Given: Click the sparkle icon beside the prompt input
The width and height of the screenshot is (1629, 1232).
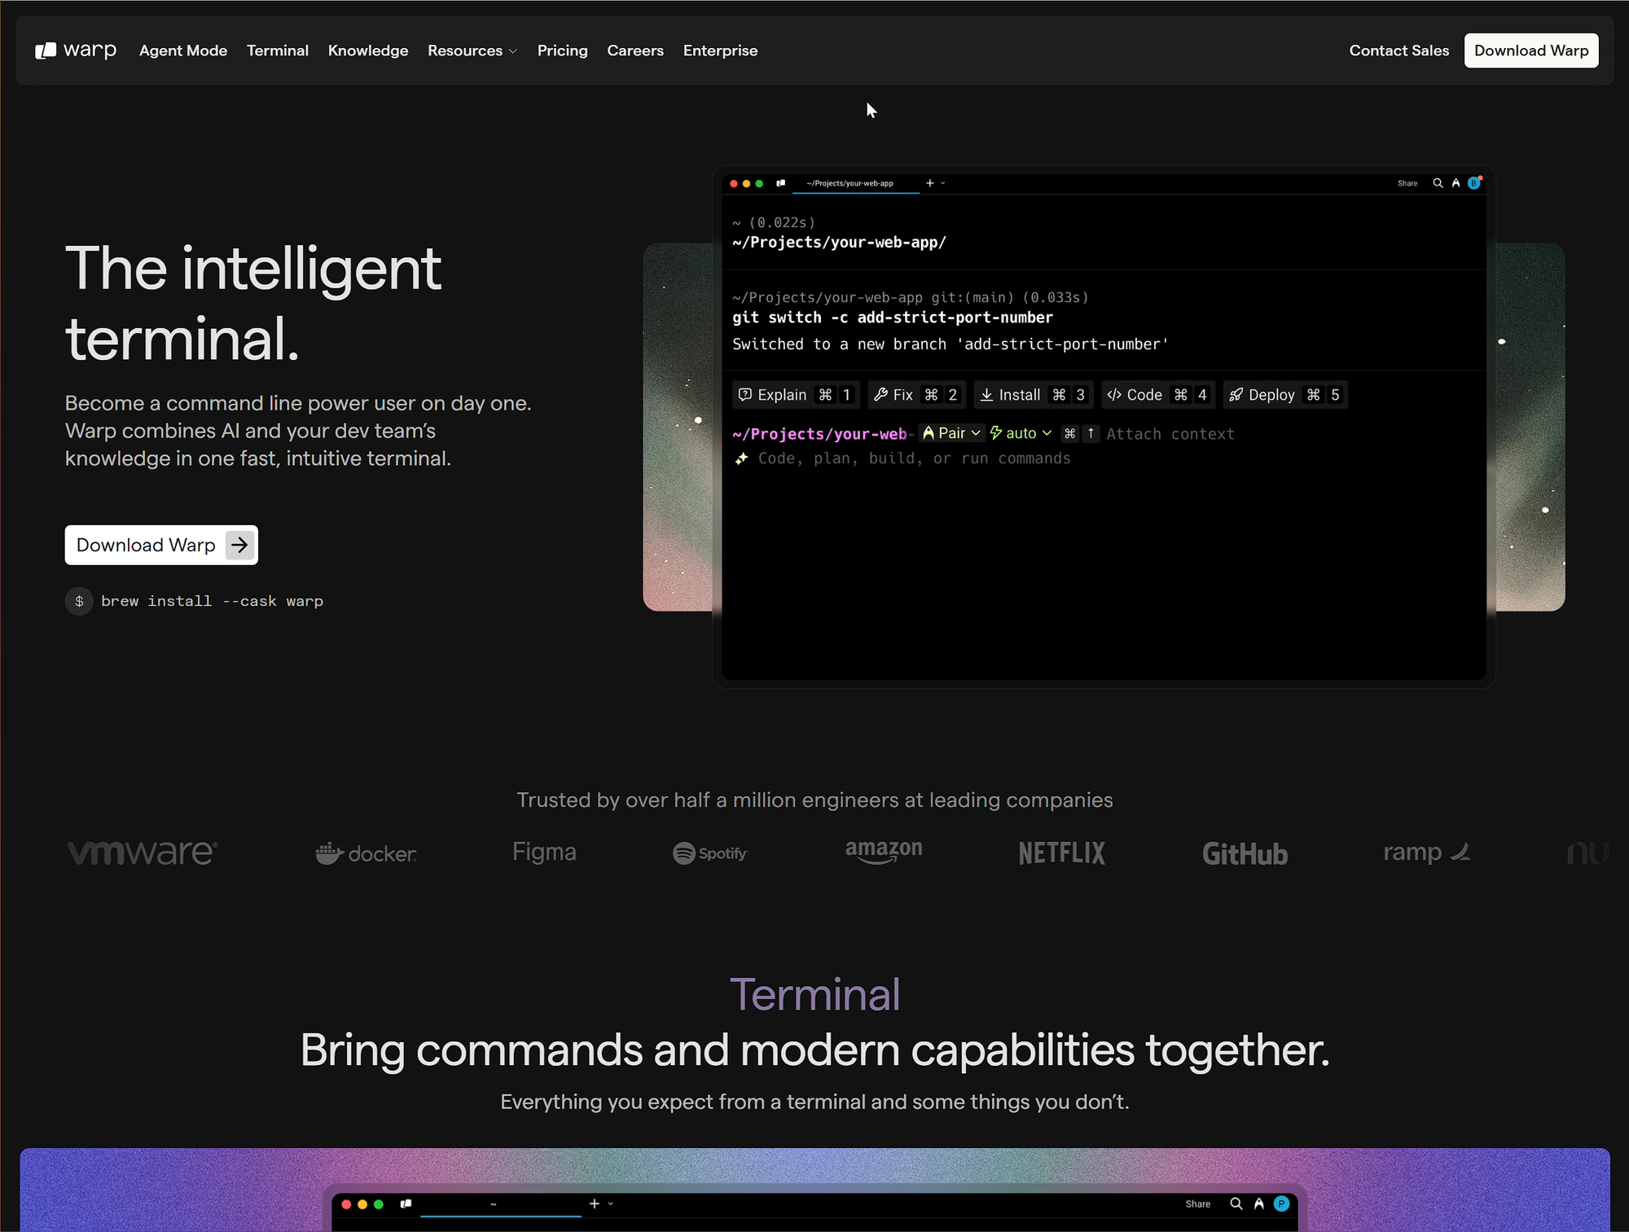Looking at the screenshot, I should pos(741,458).
